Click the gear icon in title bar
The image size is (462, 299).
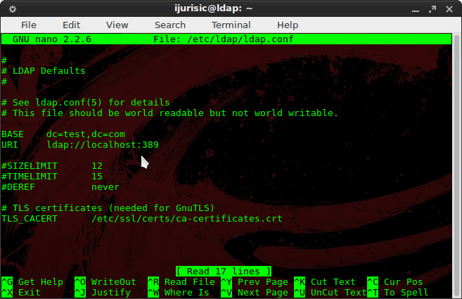coord(13,9)
